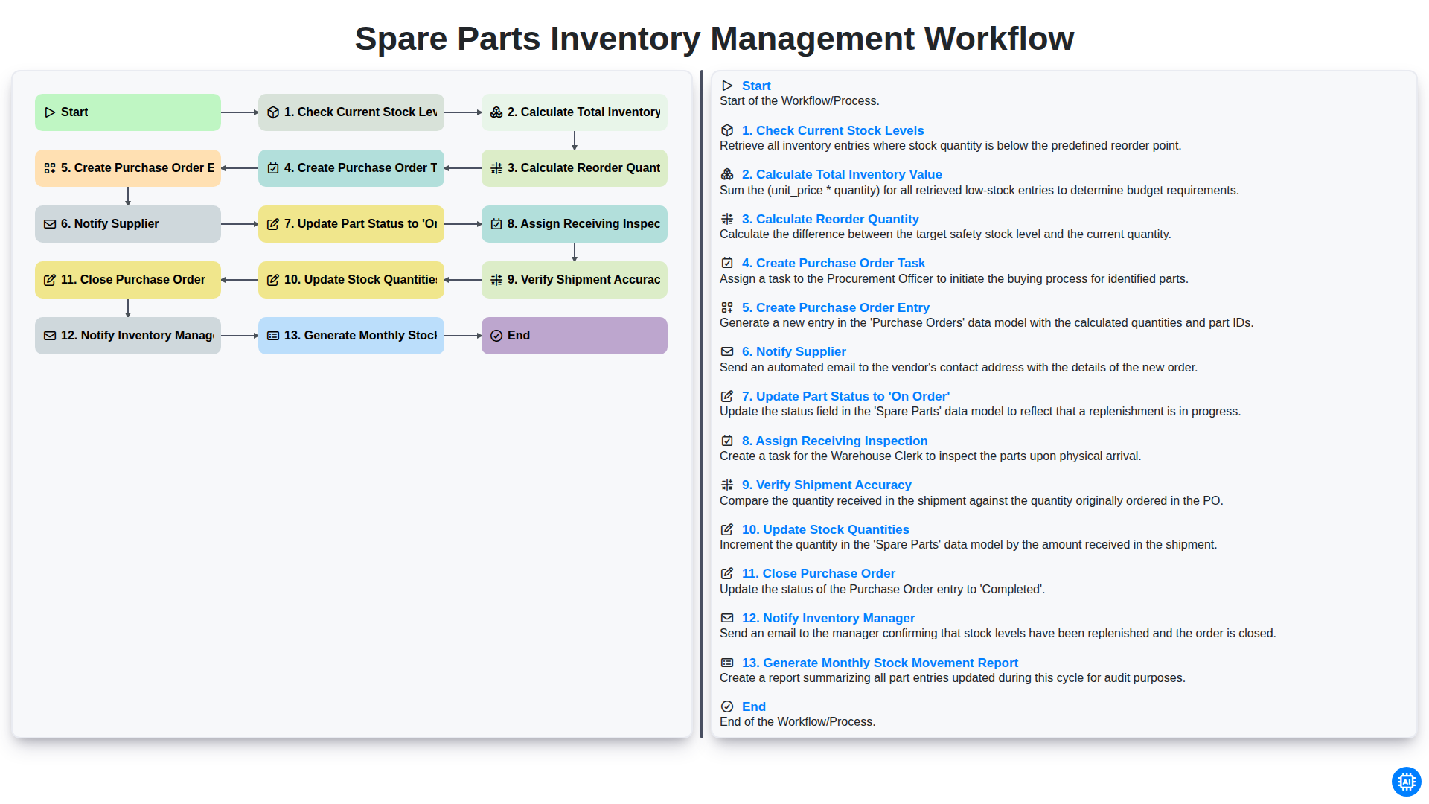Screen dimensions: 1429x804
Task: Select the '9. Verify Shipment Accurac' diagram node
Action: 575,280
